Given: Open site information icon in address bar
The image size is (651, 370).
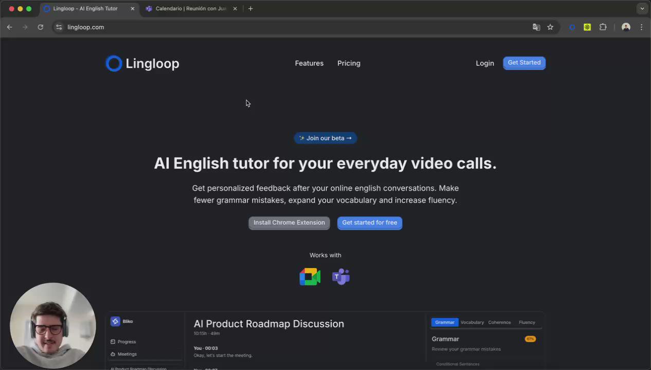Looking at the screenshot, I should pos(59,27).
